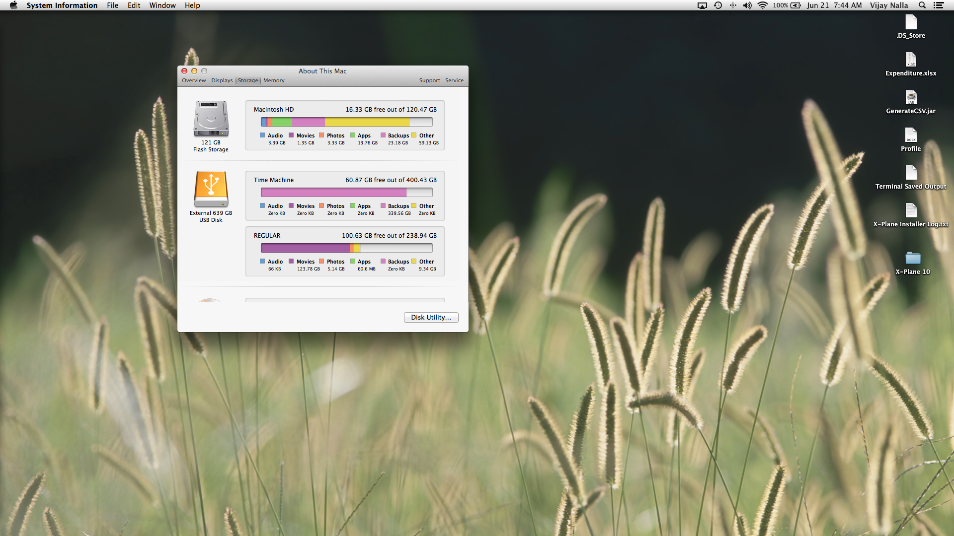Click the '123.78 GB' Movies value
This screenshot has width=954, height=536.
coord(309,269)
